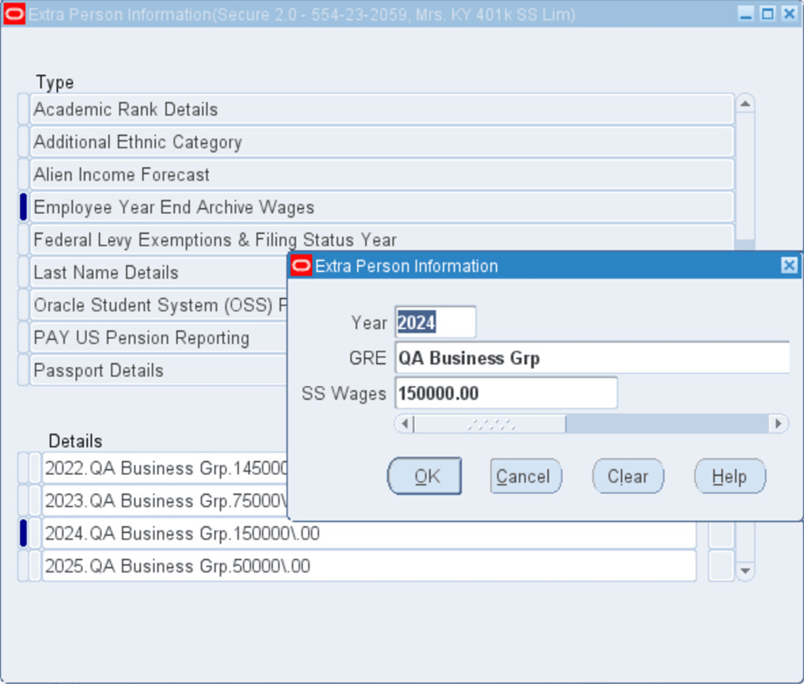804x684 pixels.
Task: Click the Oracle logo icon in main window title
Action: (x=13, y=13)
